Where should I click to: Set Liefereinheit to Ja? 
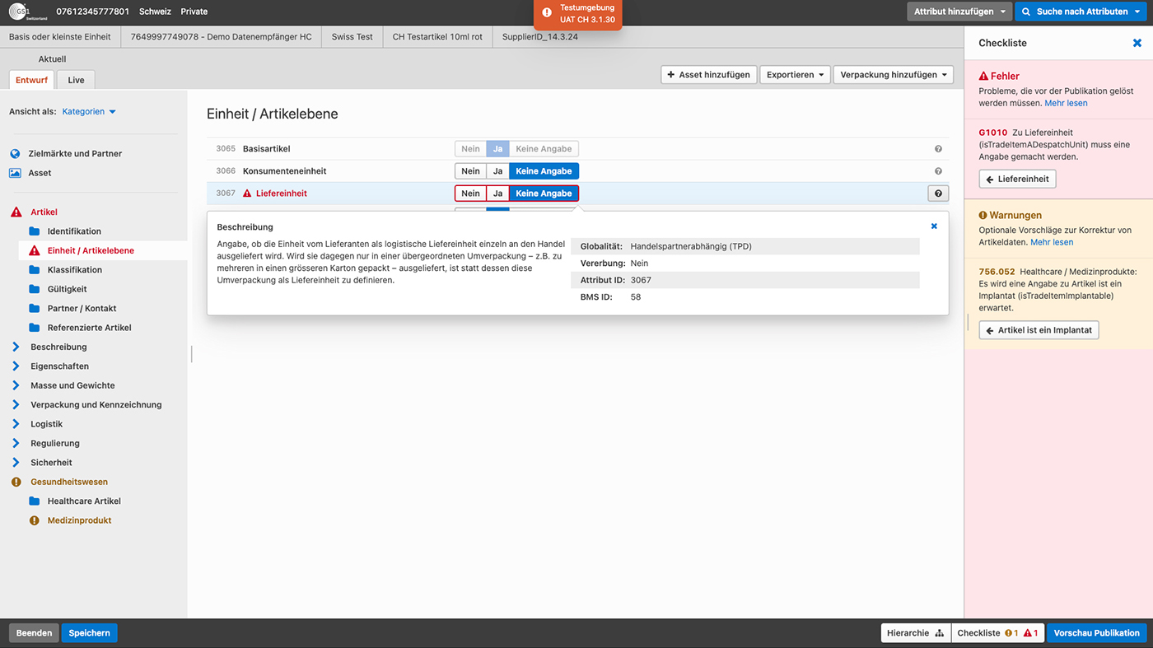tap(497, 193)
